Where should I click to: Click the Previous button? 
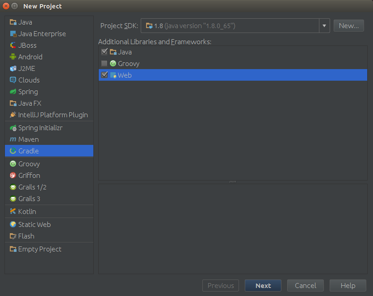click(221, 285)
